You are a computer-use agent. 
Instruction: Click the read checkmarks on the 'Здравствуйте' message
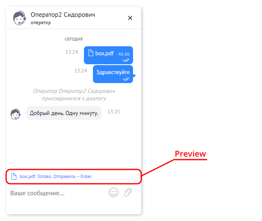point(126,79)
